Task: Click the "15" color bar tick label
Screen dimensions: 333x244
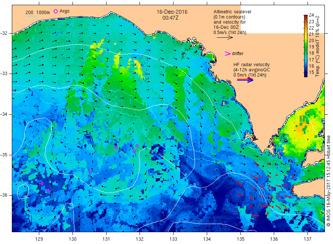Action: (311, 72)
